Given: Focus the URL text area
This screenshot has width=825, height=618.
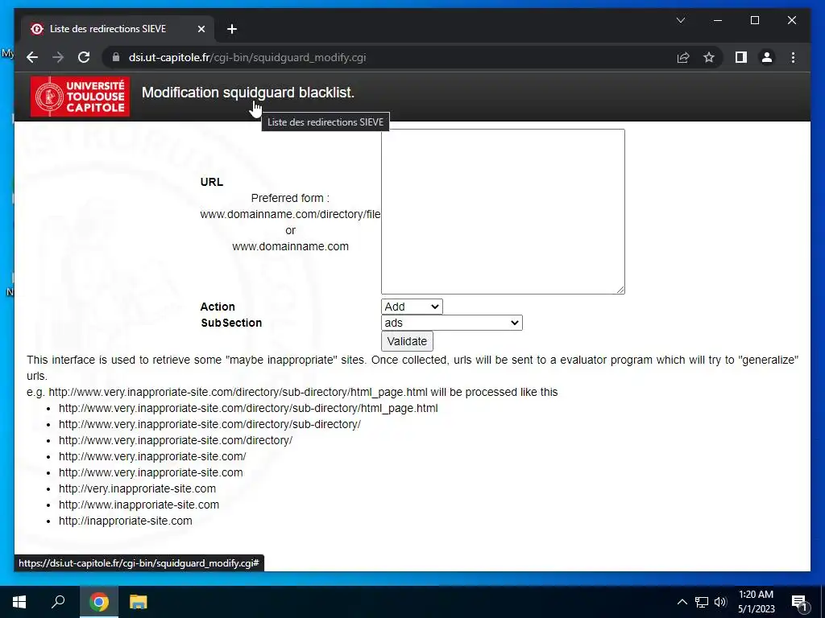Looking at the screenshot, I should point(503,212).
